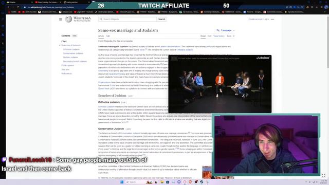
Task: Open the View history tab
Action: tap(219, 36)
